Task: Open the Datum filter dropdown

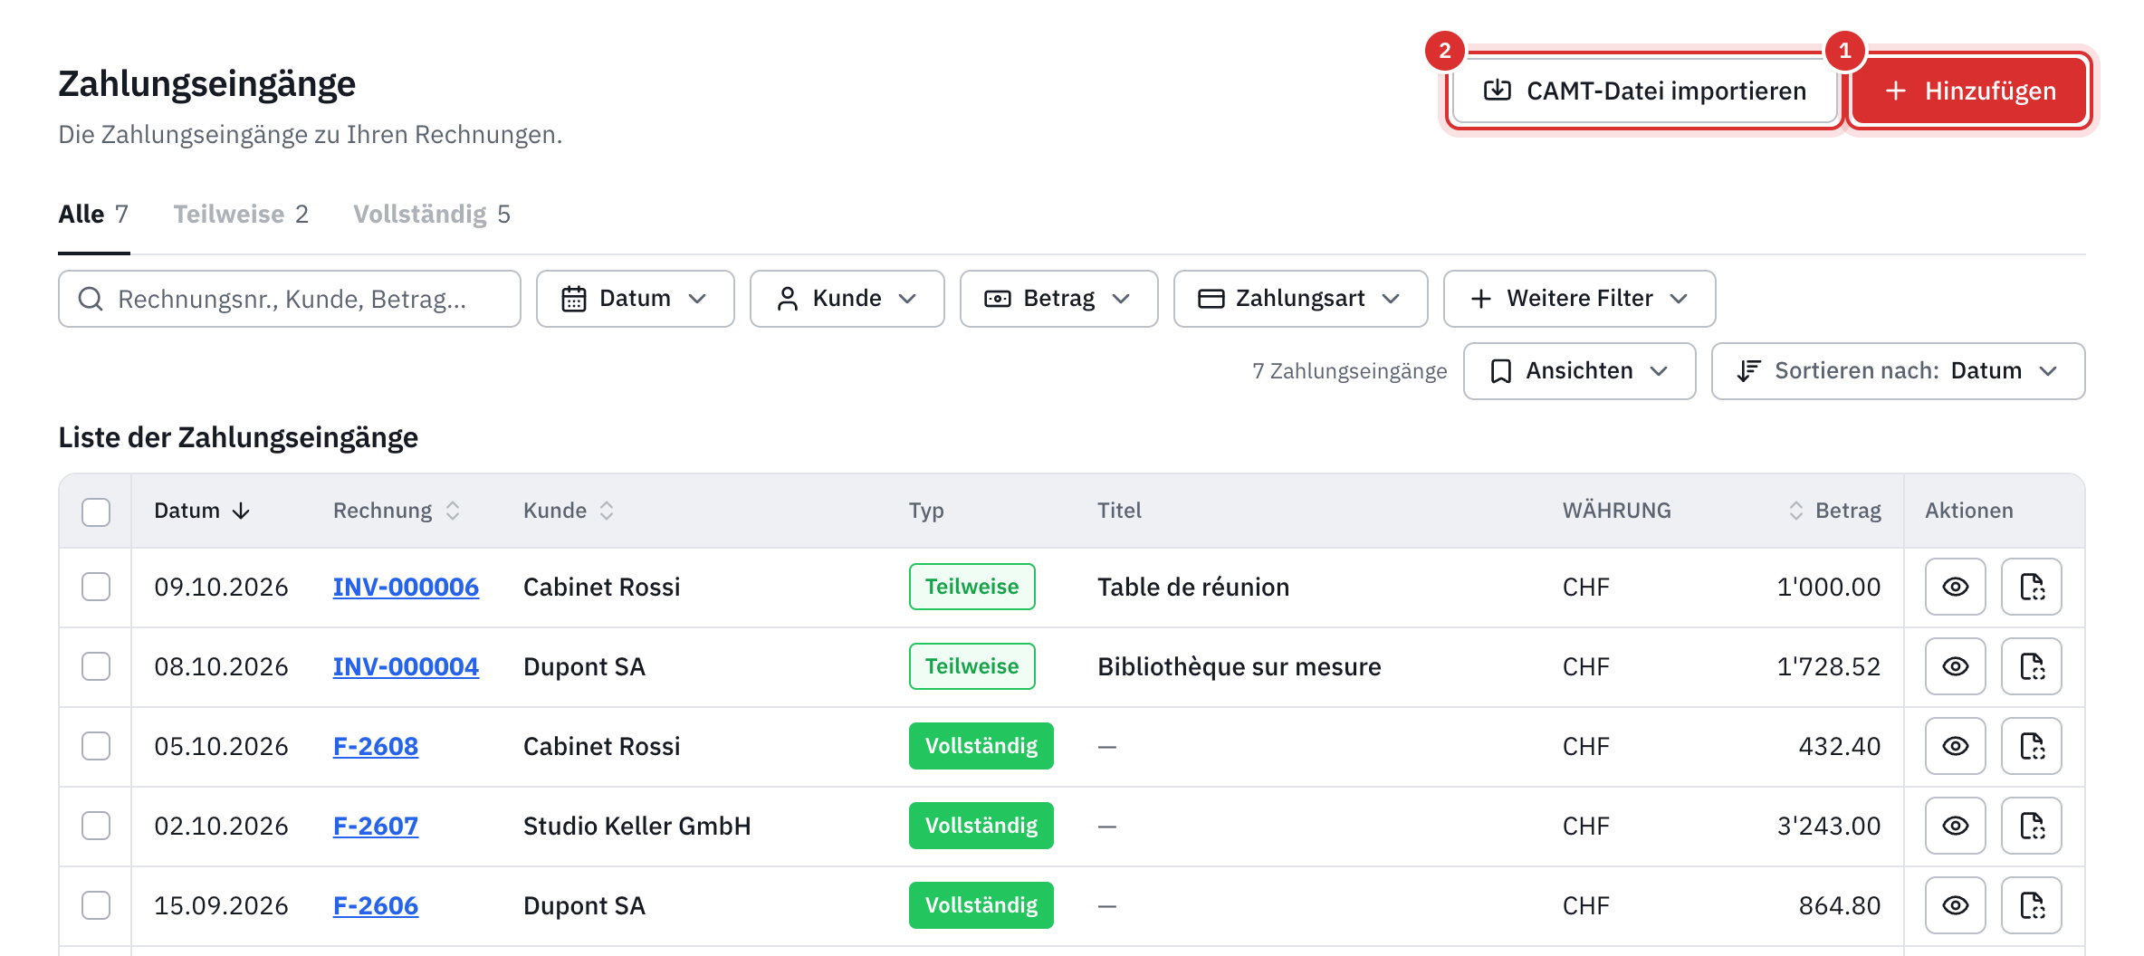Action: click(635, 299)
